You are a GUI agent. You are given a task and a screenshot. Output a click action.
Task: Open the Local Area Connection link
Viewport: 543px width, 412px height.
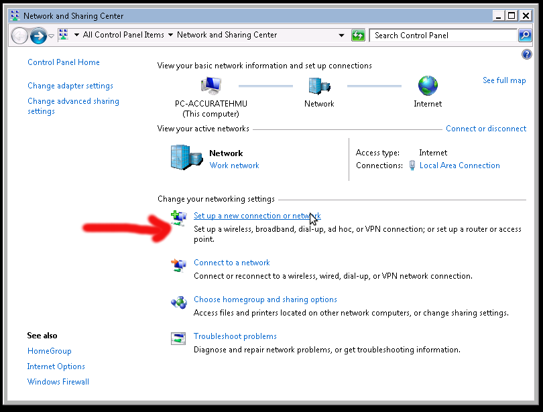pos(460,165)
